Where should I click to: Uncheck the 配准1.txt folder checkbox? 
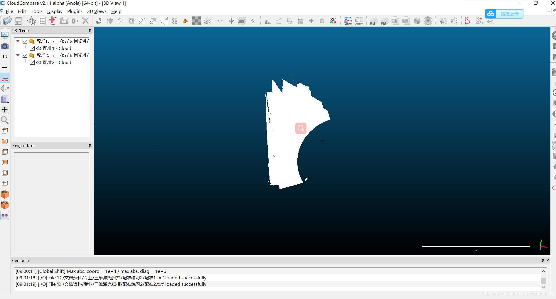point(25,41)
